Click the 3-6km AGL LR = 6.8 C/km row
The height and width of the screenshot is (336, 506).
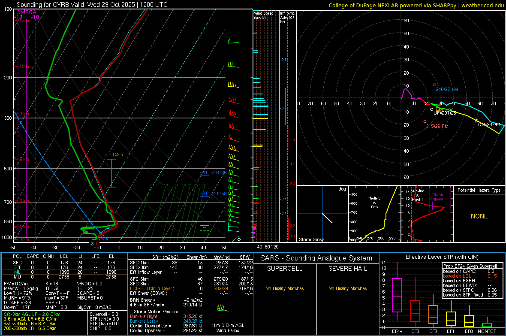[30, 319]
